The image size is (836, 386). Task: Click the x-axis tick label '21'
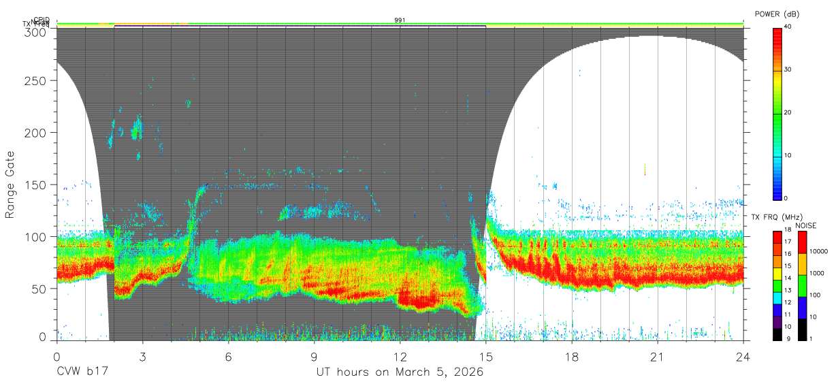pyautogui.click(x=658, y=356)
